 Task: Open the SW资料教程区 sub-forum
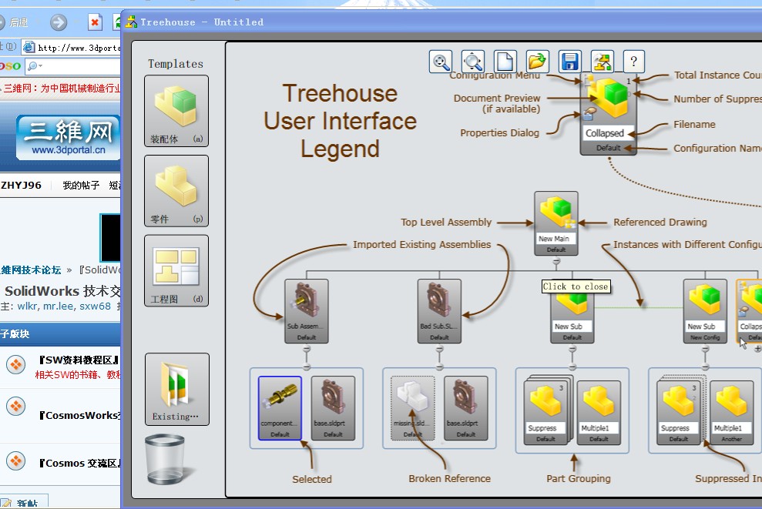coord(79,360)
